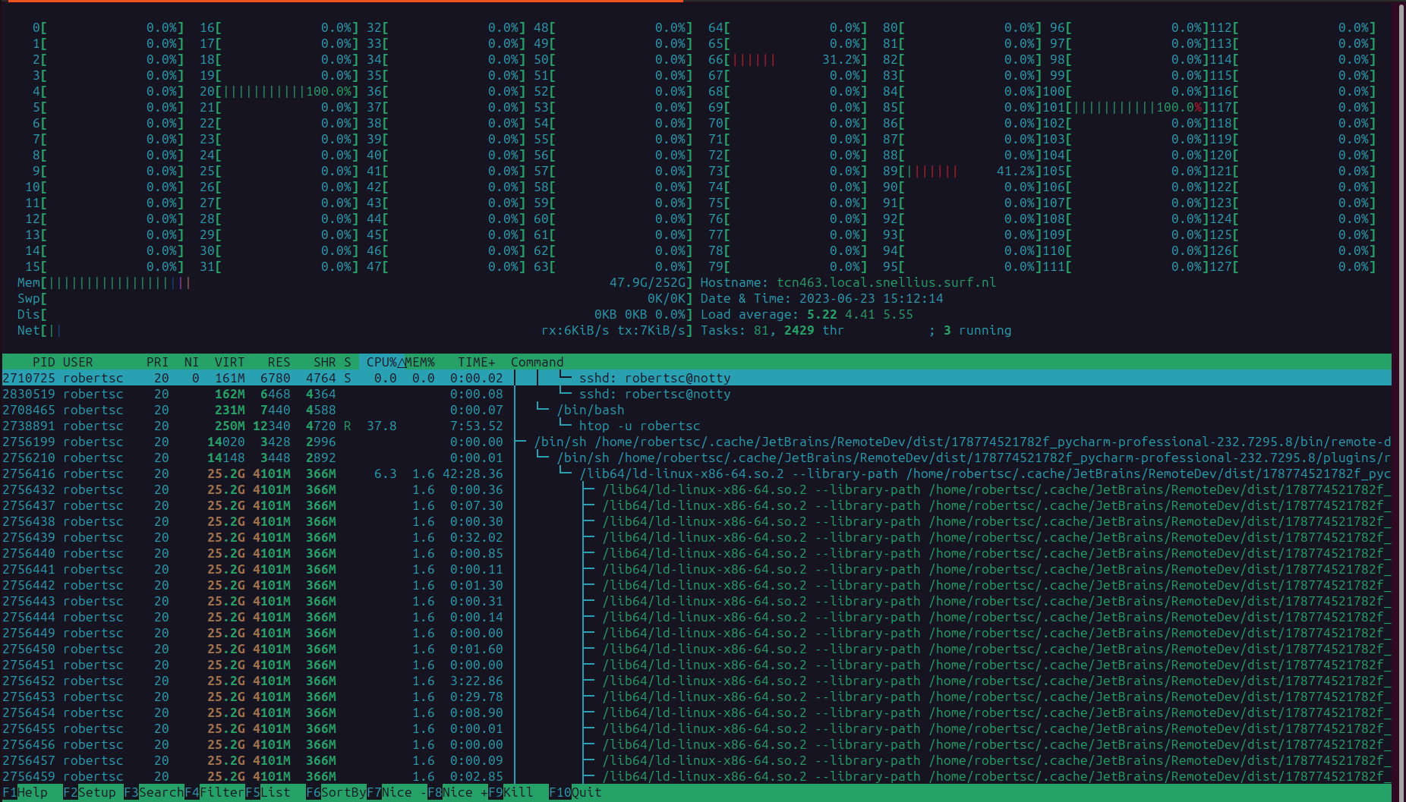
Task: Click the vertical scrollbar of the terminal
Action: point(1401,401)
